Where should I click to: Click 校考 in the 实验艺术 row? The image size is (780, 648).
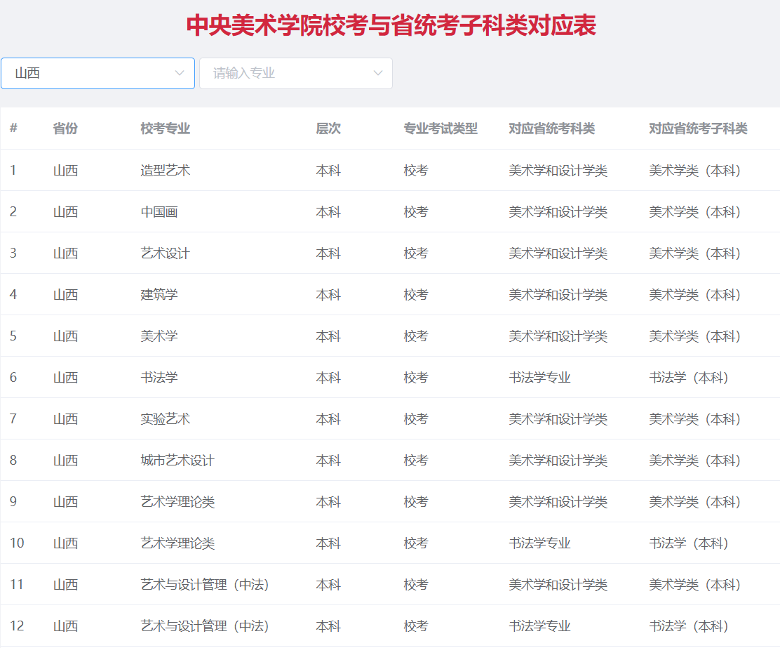[416, 418]
